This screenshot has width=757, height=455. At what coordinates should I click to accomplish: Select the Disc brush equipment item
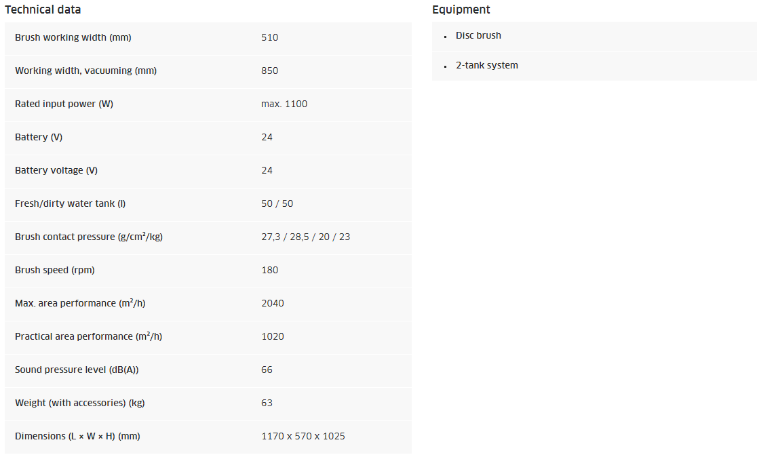[478, 35]
